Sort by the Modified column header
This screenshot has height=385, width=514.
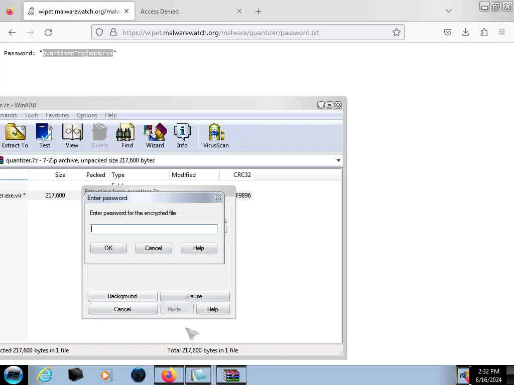(195, 175)
